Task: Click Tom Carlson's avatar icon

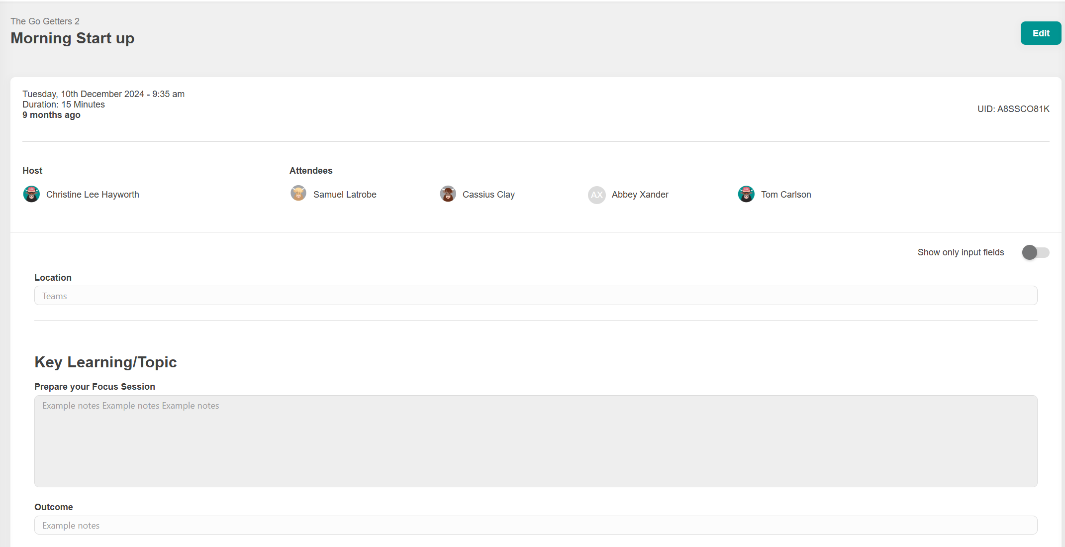Action: (746, 194)
